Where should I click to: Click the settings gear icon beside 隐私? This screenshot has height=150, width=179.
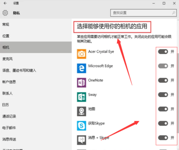[x=5, y=13]
